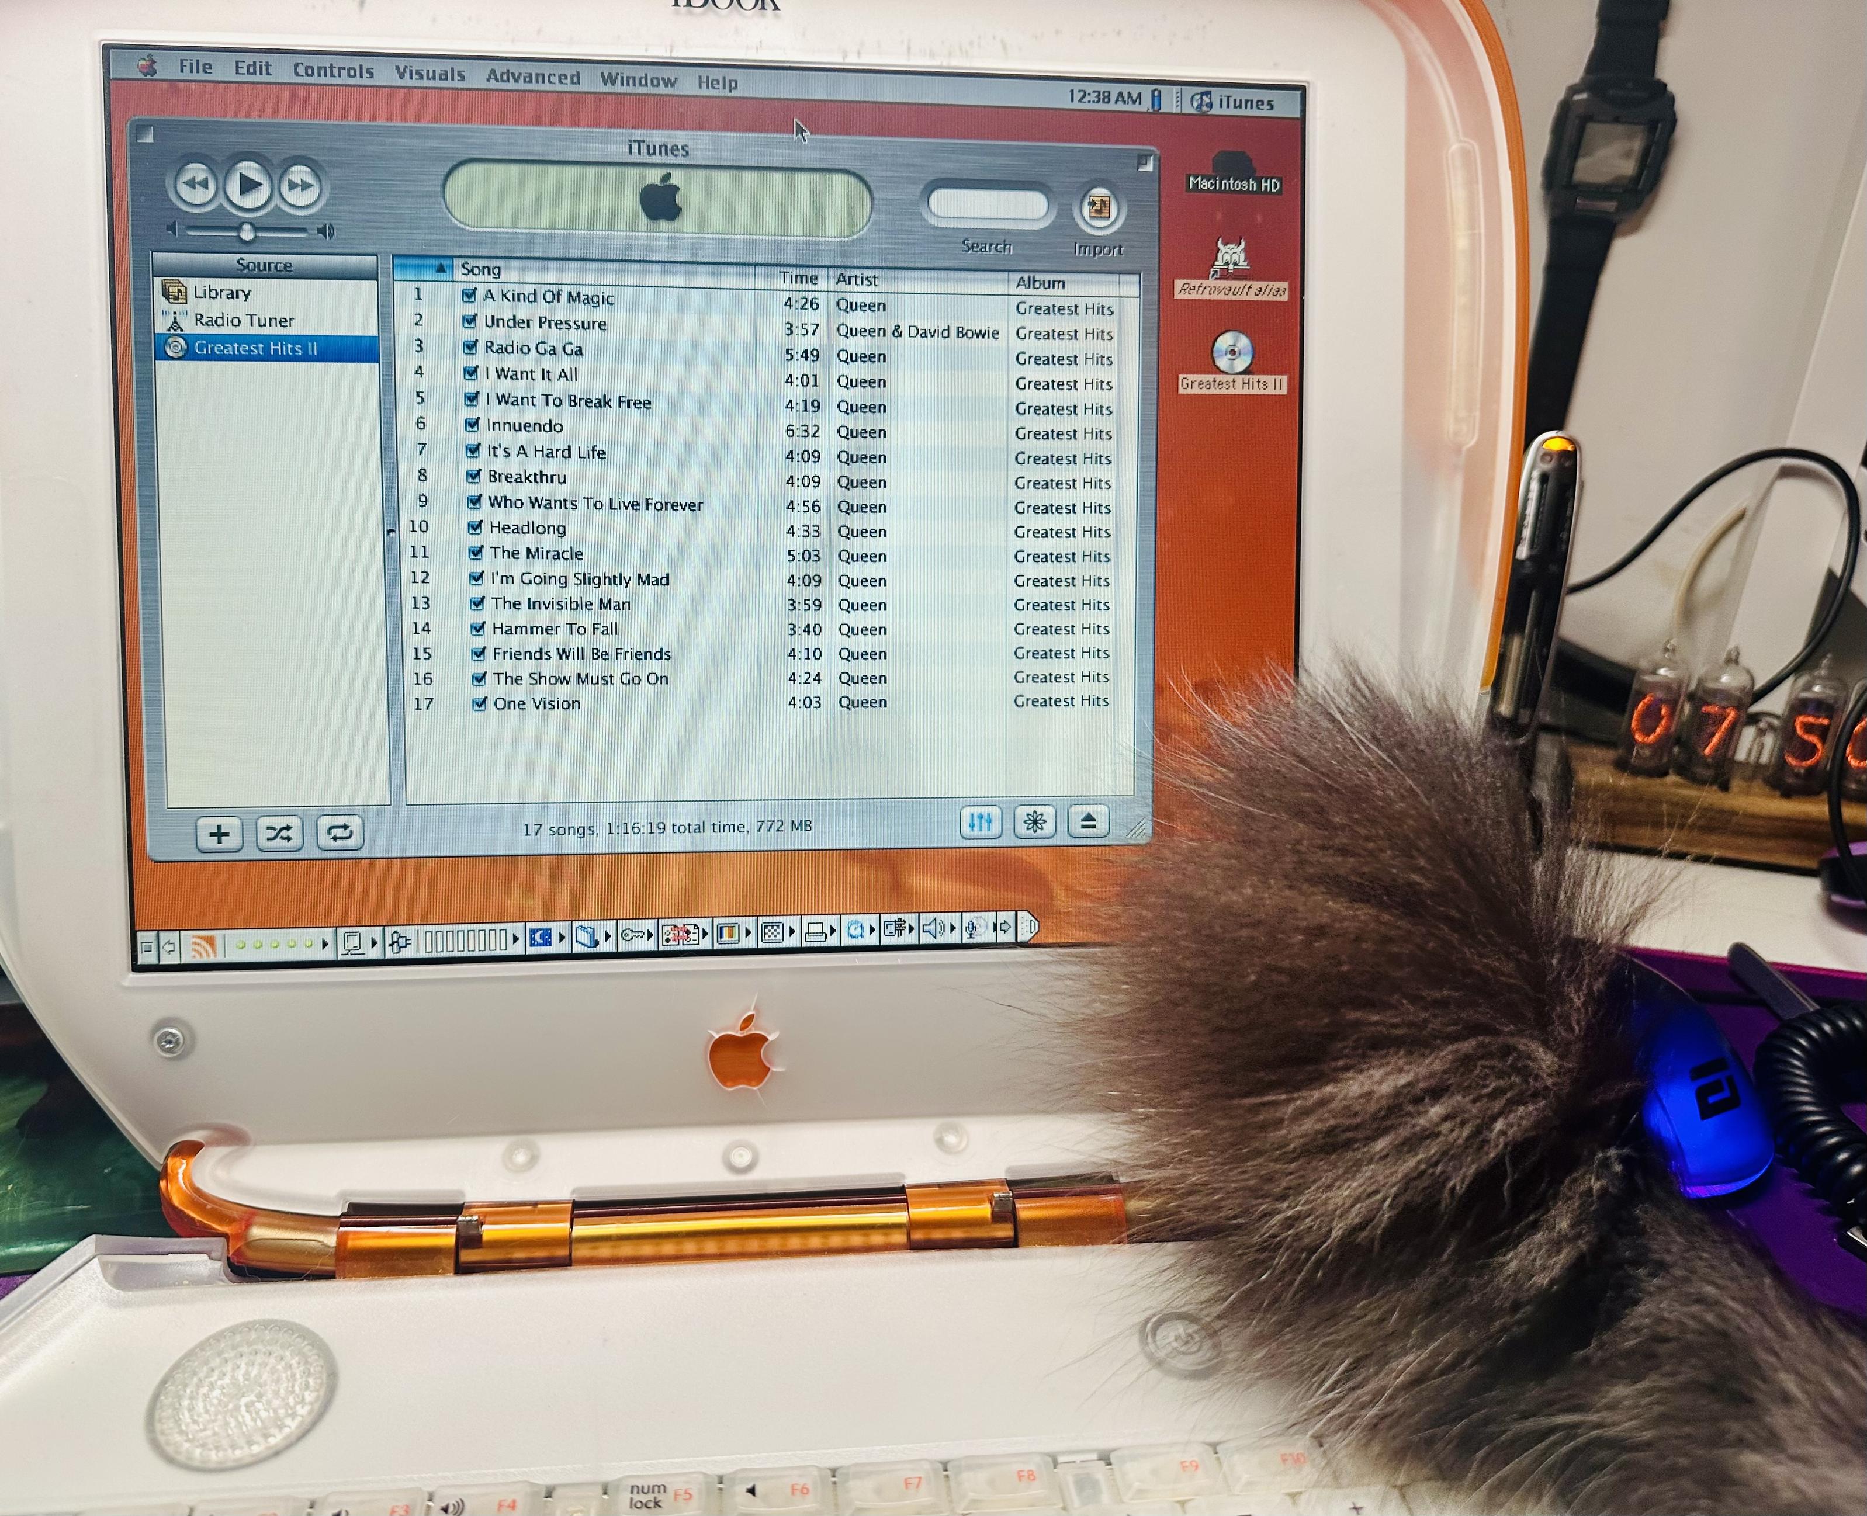Click the volume slider knob

247,231
